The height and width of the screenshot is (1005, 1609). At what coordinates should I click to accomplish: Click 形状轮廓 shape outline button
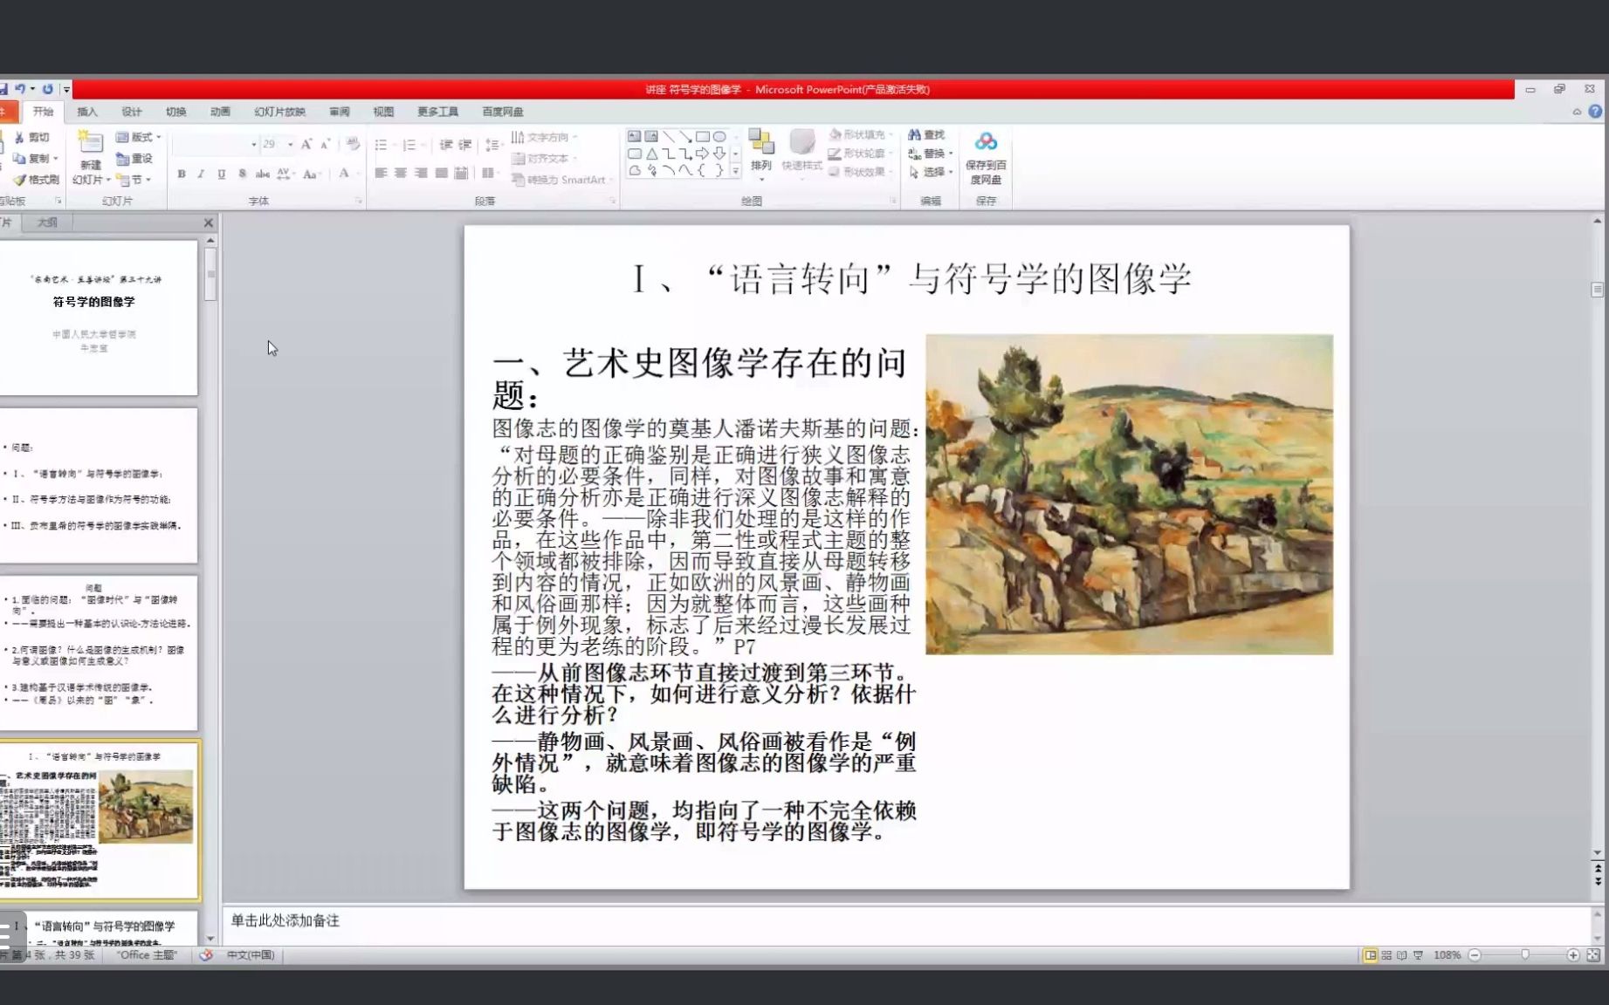click(861, 154)
